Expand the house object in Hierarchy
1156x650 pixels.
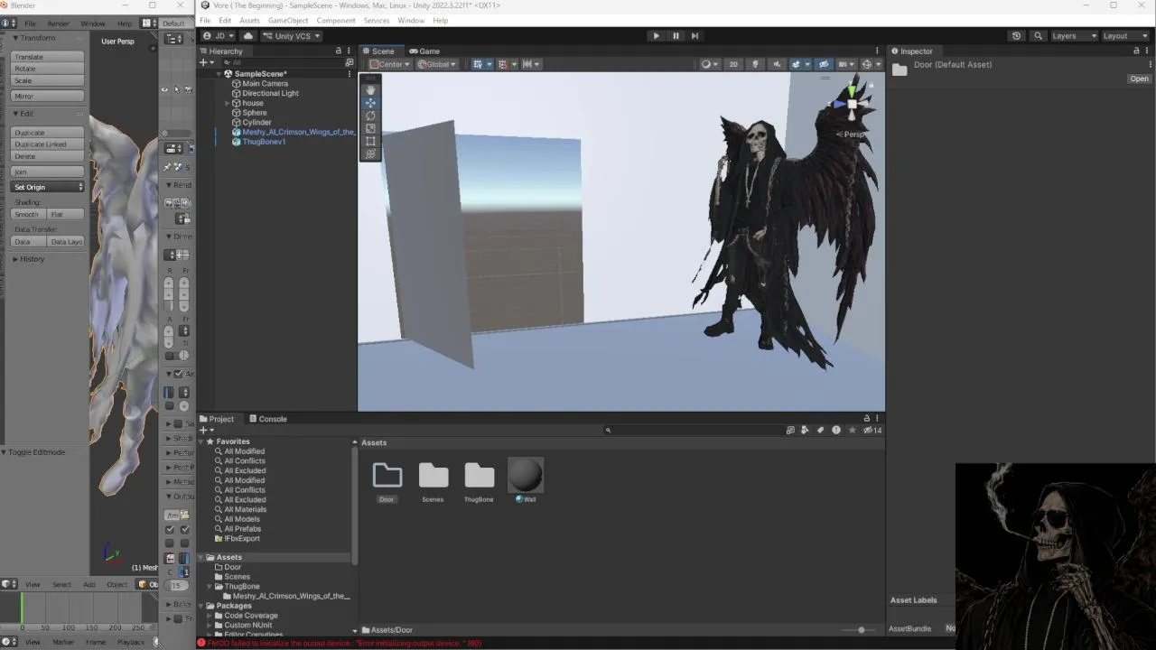(x=228, y=103)
